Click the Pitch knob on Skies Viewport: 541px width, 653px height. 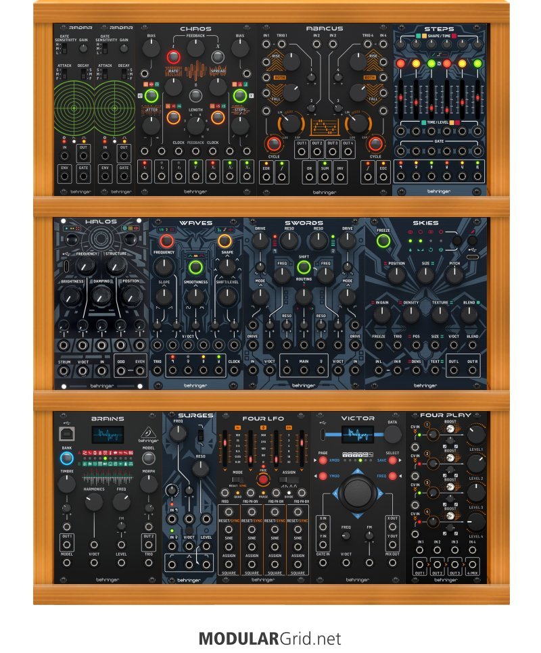tap(454, 276)
